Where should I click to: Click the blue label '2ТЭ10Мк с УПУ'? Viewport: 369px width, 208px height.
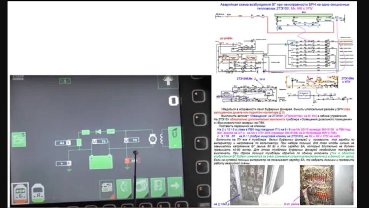click(348, 80)
